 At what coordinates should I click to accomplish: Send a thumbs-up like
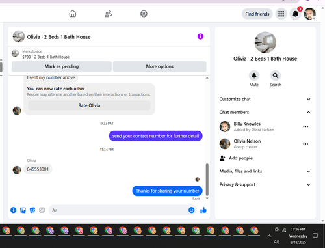[203, 210]
